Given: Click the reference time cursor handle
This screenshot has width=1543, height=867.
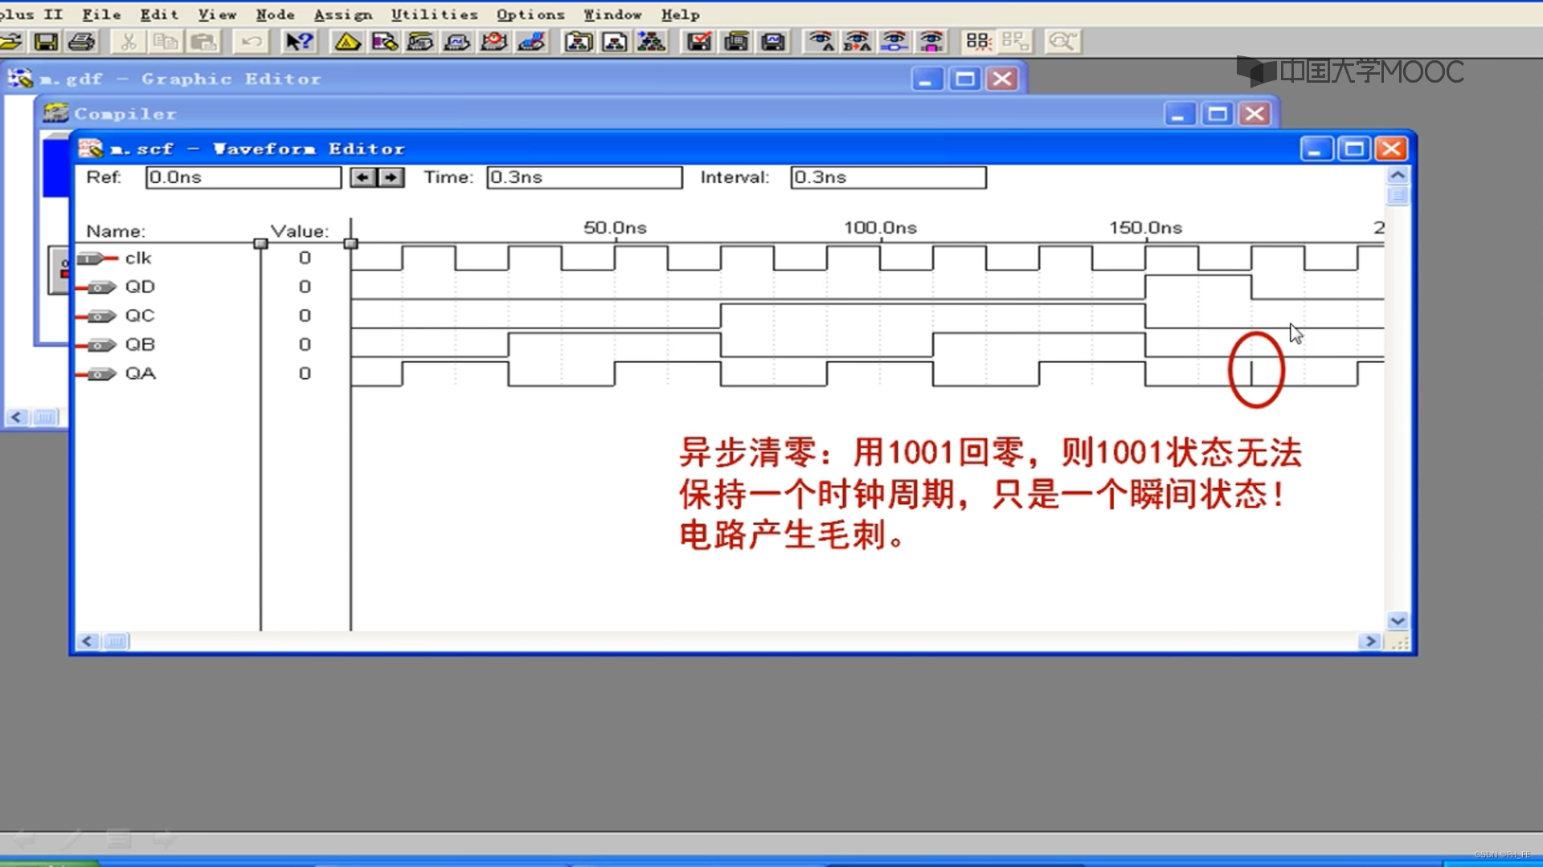Looking at the screenshot, I should tap(351, 243).
